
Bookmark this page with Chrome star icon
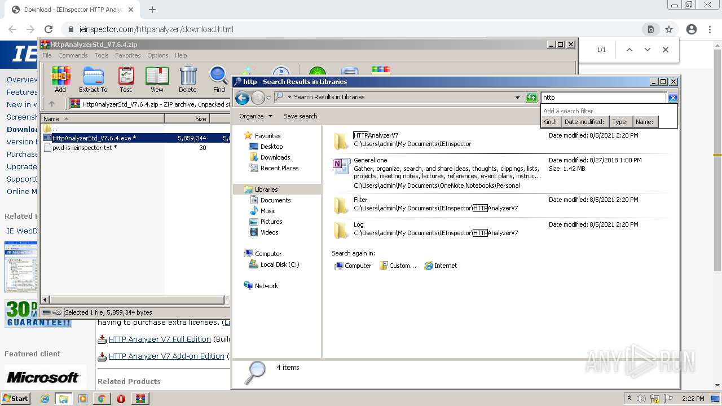tap(669, 29)
